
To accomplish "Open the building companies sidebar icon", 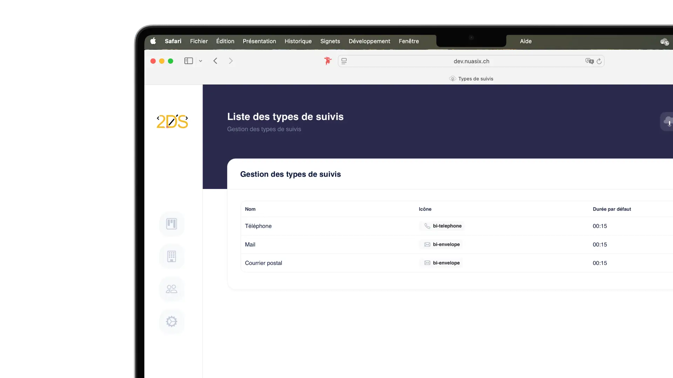I will pyautogui.click(x=172, y=256).
